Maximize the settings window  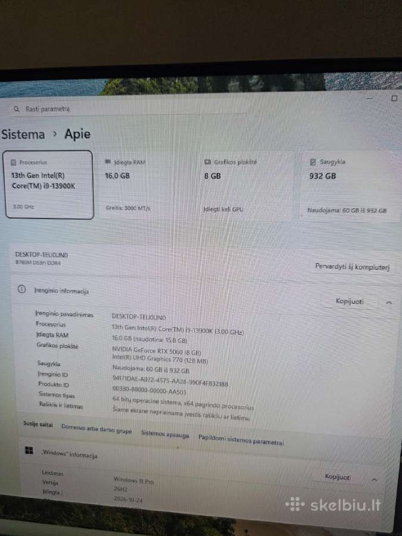pos(394,98)
